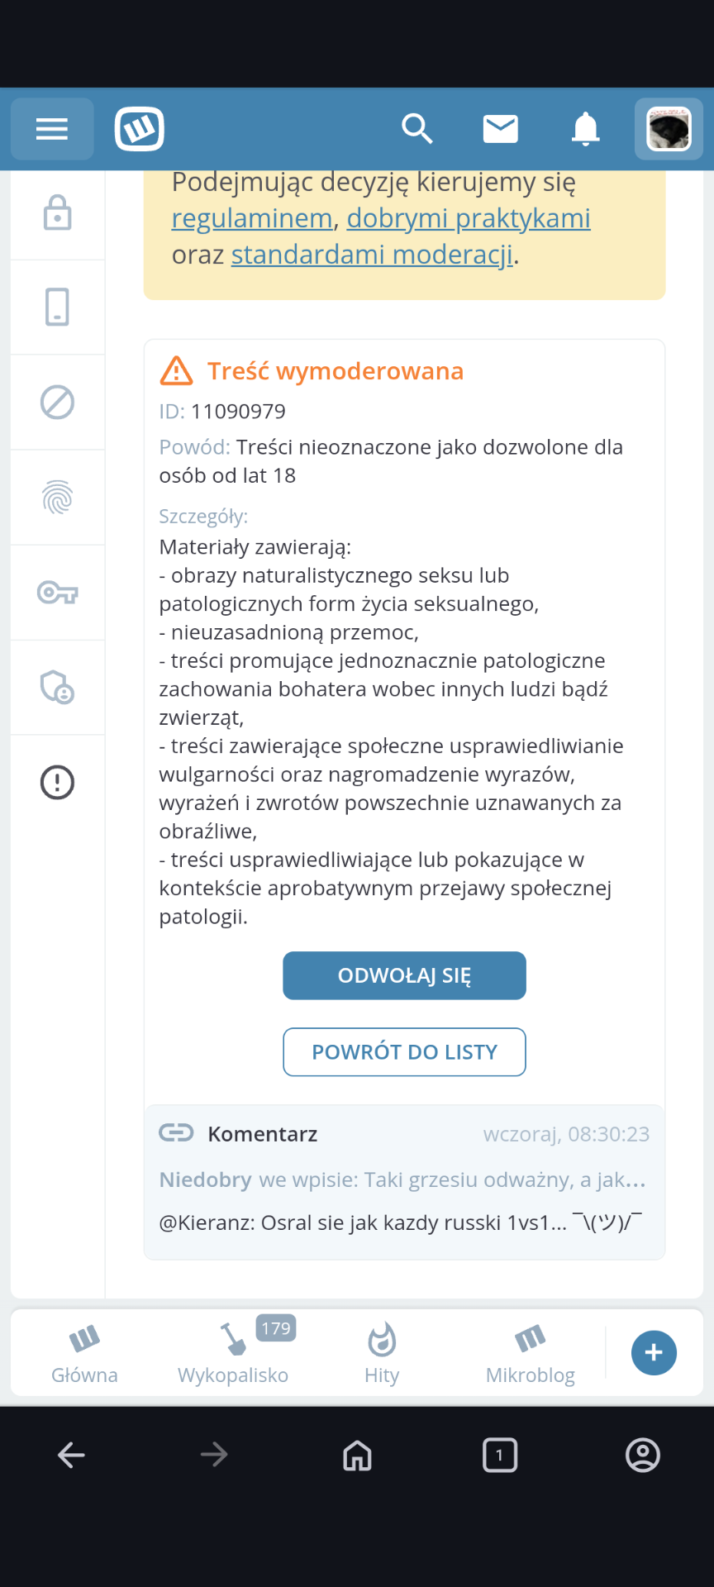Open the regulaminem link

pyautogui.click(x=251, y=218)
